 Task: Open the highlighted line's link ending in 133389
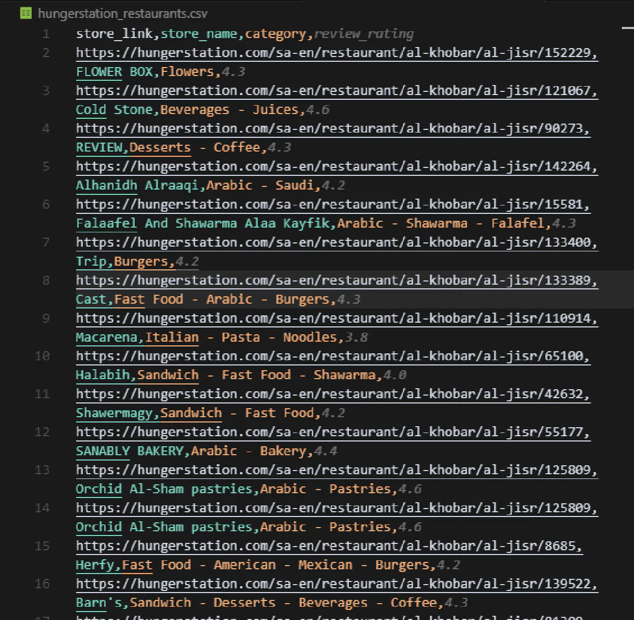(x=336, y=280)
